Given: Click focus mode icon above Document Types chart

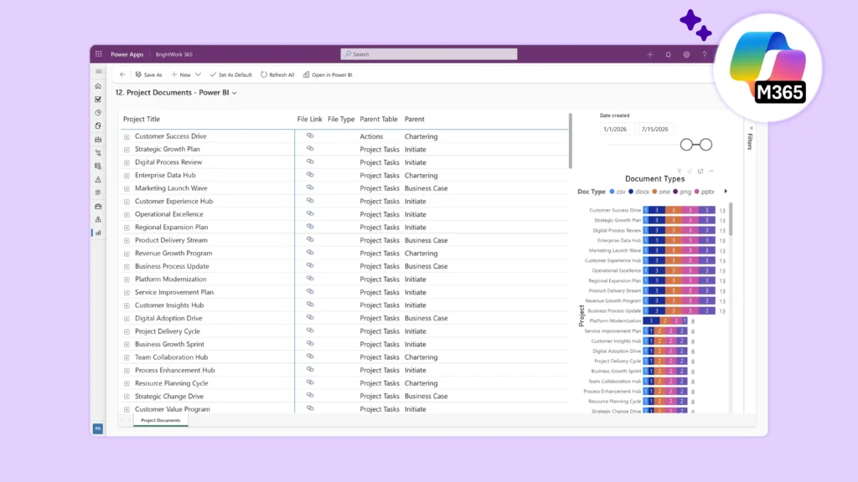Looking at the screenshot, I should click(700, 171).
